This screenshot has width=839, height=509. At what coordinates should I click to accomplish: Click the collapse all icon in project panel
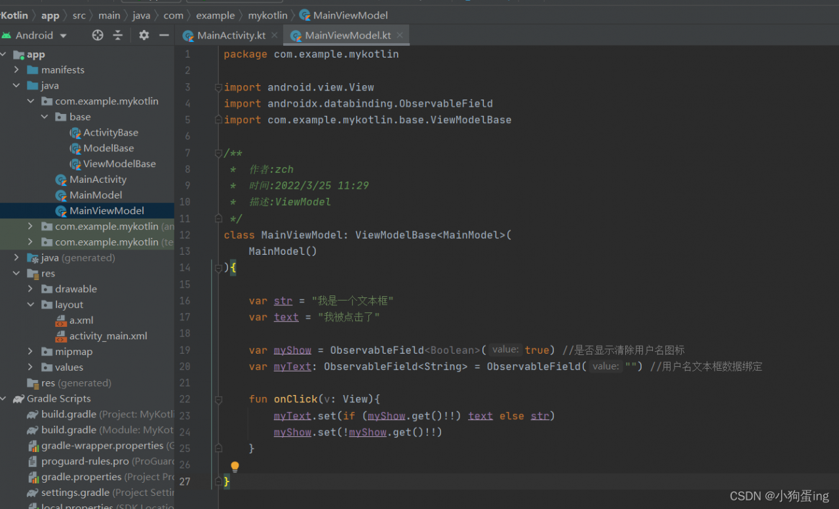[118, 35]
